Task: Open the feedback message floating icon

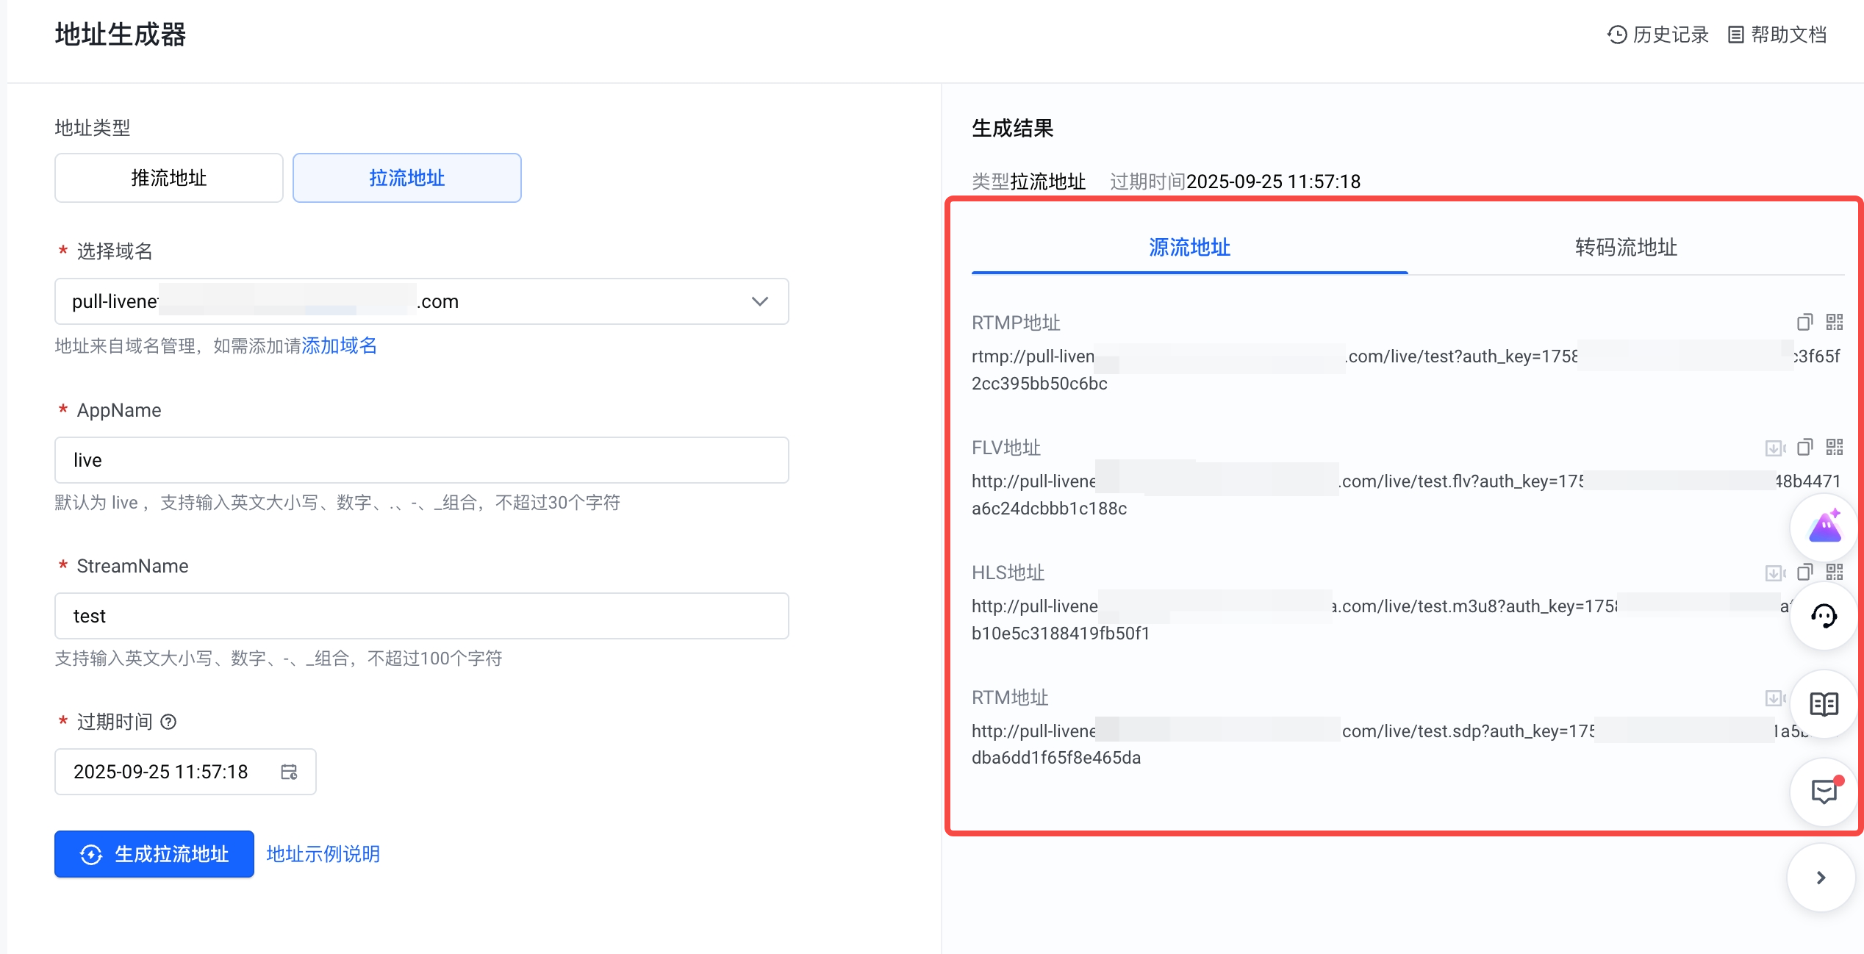Action: (1824, 792)
